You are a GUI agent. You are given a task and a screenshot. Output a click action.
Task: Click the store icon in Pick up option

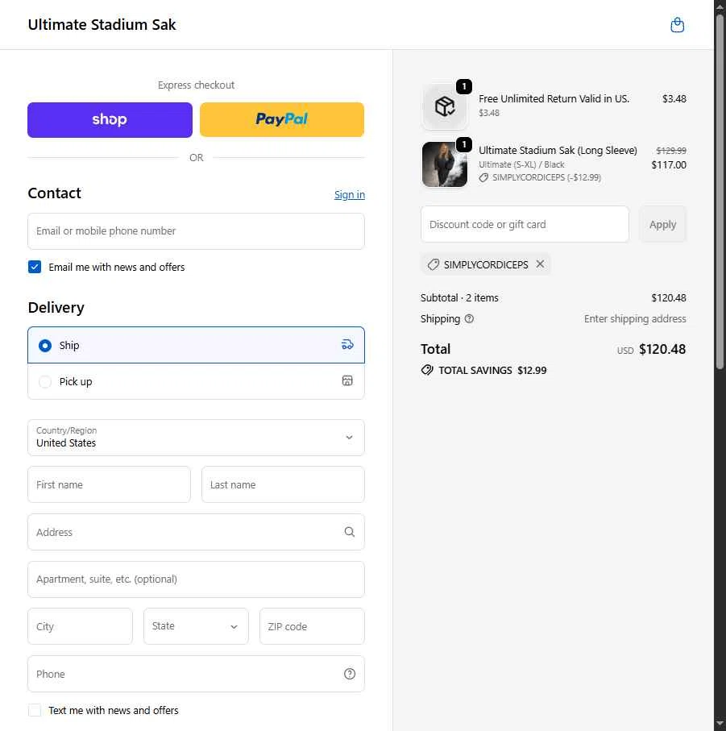tap(347, 381)
